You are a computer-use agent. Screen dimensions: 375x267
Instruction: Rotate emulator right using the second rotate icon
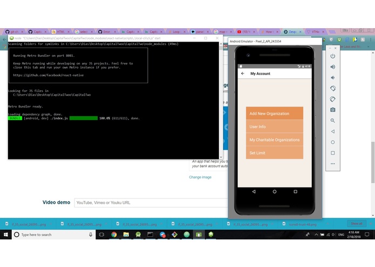click(333, 99)
